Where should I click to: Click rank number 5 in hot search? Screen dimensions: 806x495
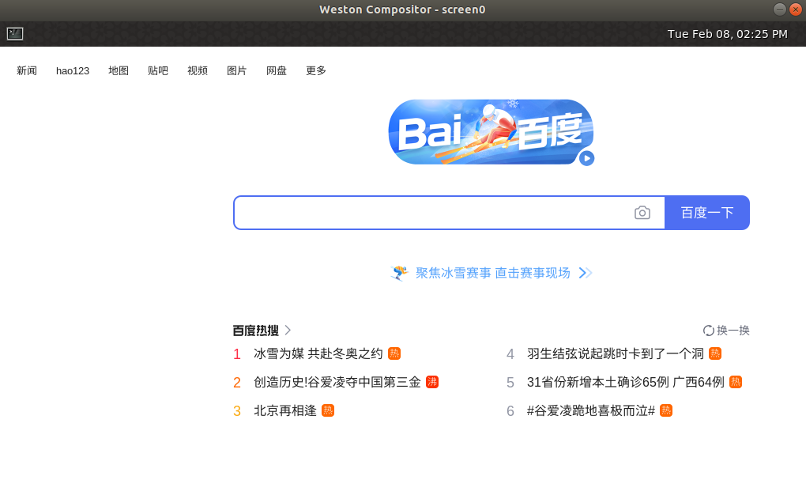[510, 382]
